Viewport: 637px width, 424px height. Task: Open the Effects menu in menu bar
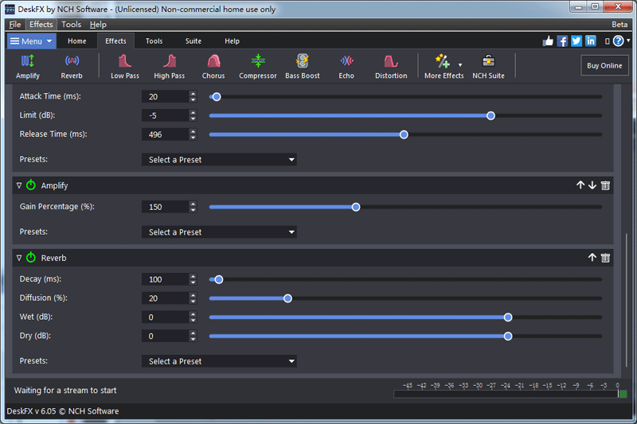click(41, 25)
